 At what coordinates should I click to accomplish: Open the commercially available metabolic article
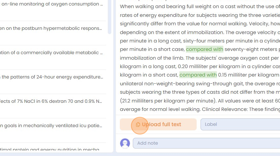51,53
